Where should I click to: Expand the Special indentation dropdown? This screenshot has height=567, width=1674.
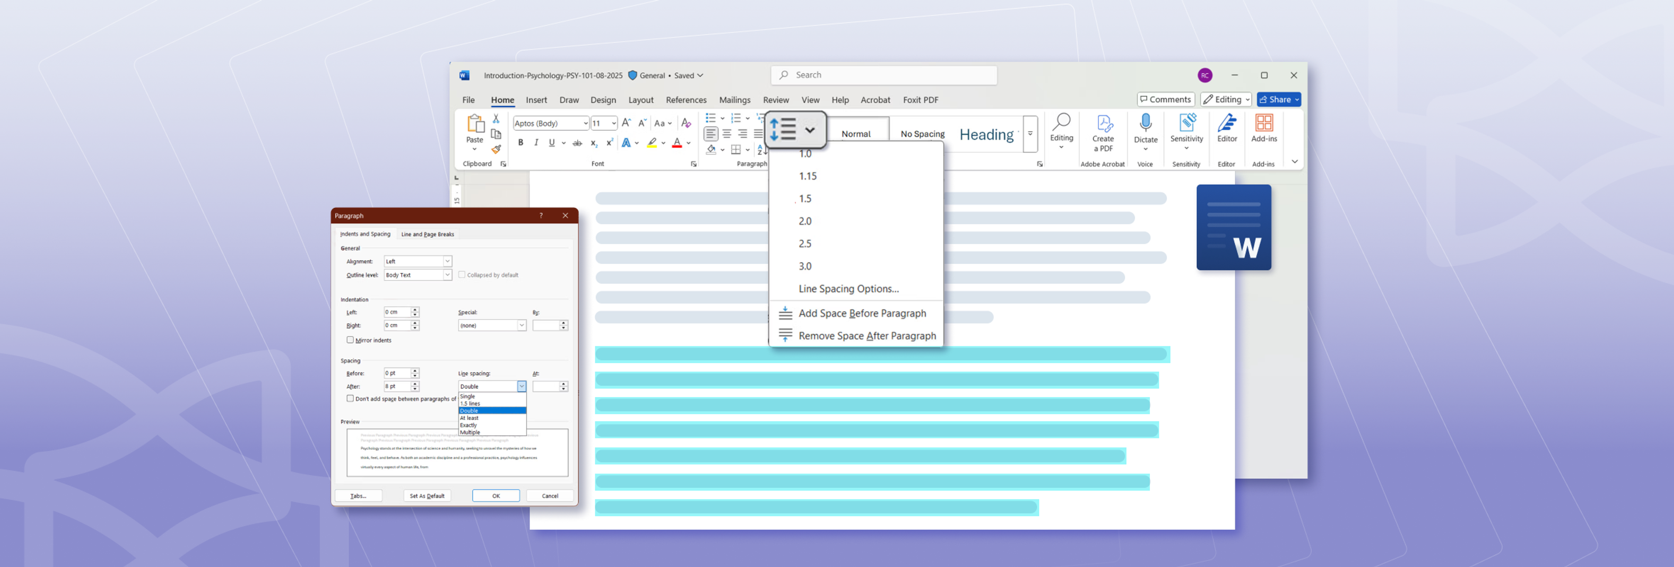tap(521, 325)
